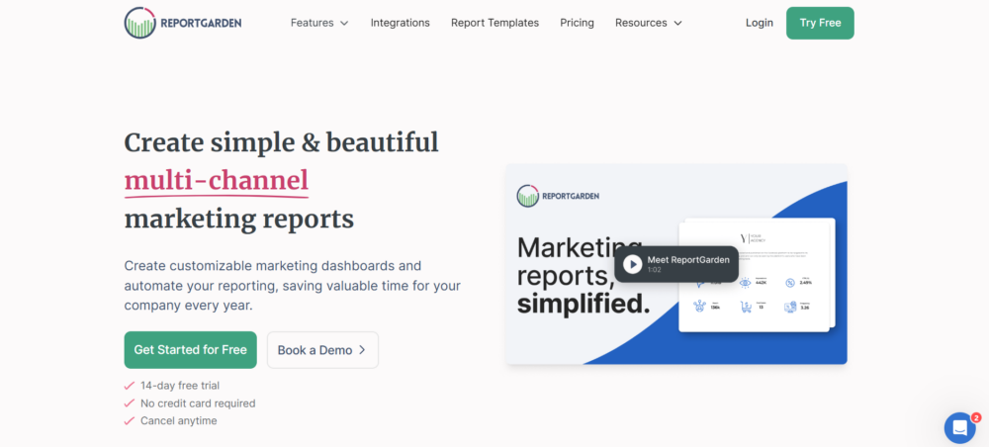Open the chat widget bubble
This screenshot has height=447, width=989.
959,427
